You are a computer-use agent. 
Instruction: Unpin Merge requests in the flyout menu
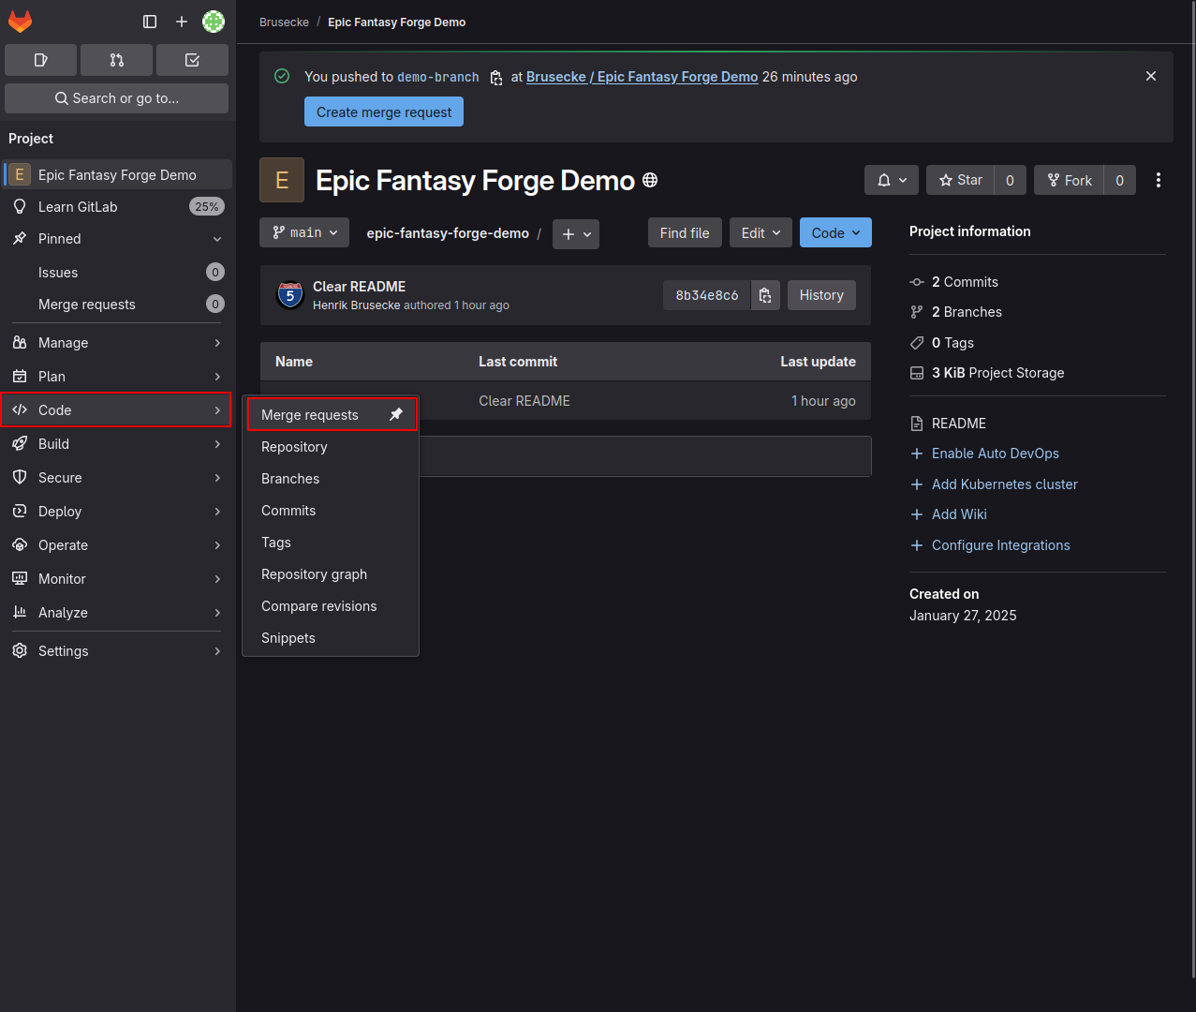click(x=396, y=414)
